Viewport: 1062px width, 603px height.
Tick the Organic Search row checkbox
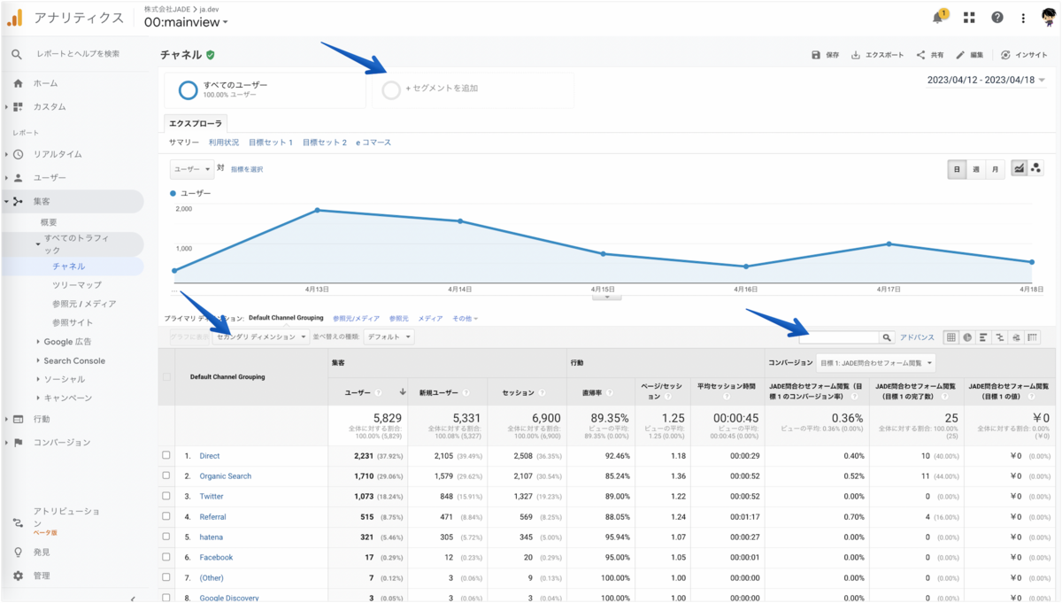pyautogui.click(x=166, y=475)
